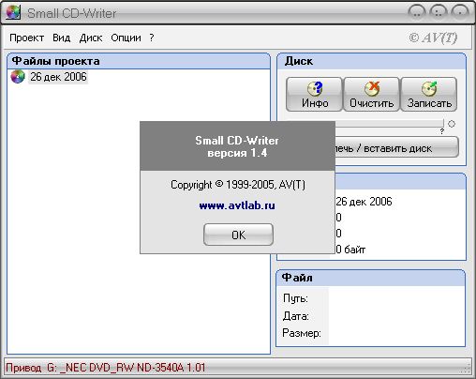Screen dimensions: 476x379
Task: Click 26 дек 2006 in project info panel
Action: (364, 202)
